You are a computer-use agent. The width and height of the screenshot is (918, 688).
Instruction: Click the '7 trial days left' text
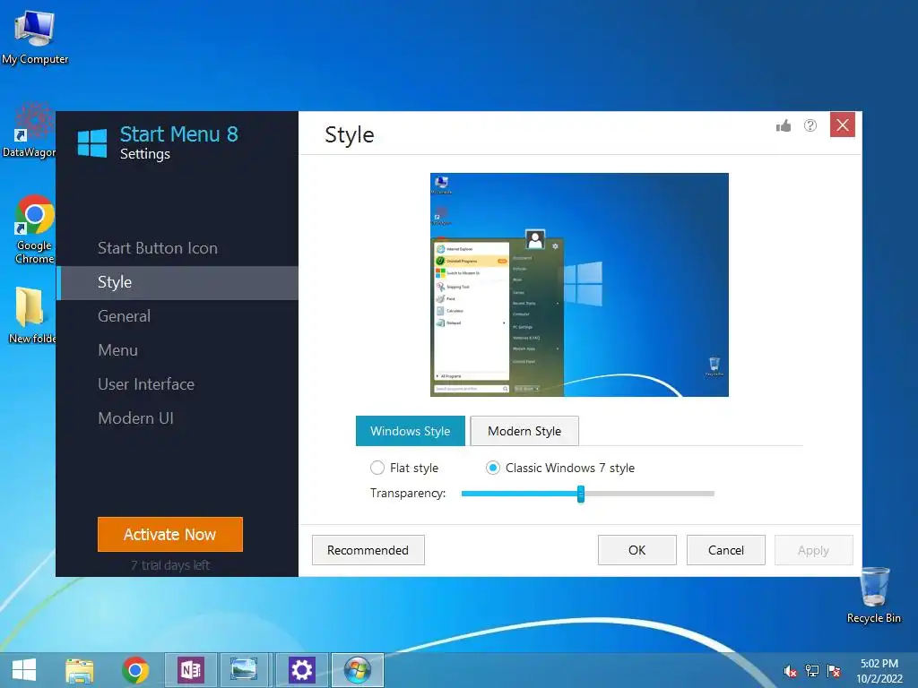pyautogui.click(x=169, y=565)
